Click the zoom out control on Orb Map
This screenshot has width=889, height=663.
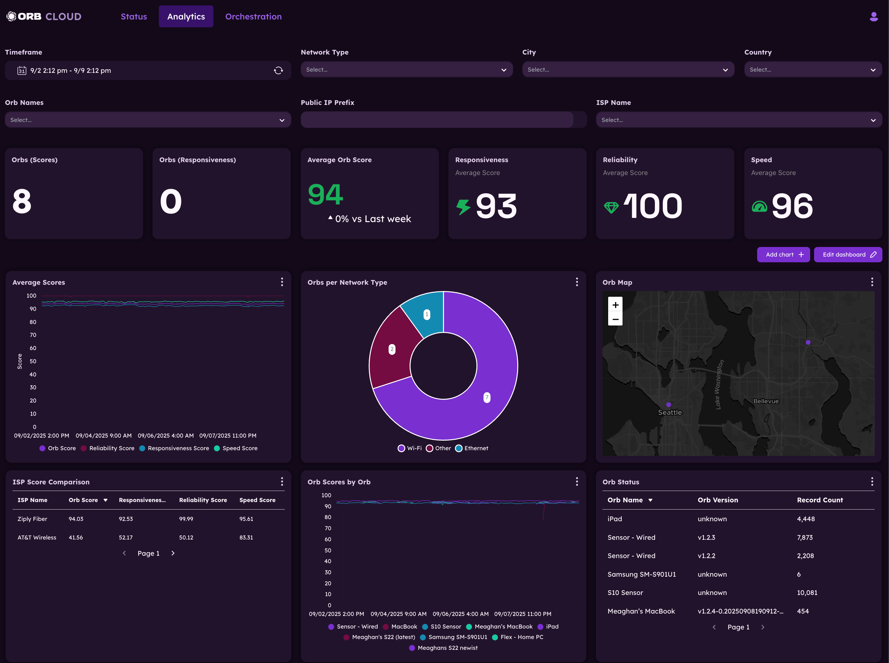615,320
